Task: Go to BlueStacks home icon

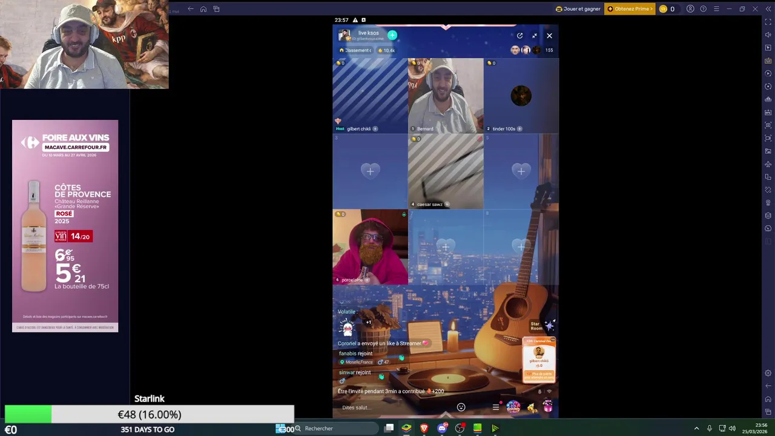Action: pyautogui.click(x=203, y=9)
